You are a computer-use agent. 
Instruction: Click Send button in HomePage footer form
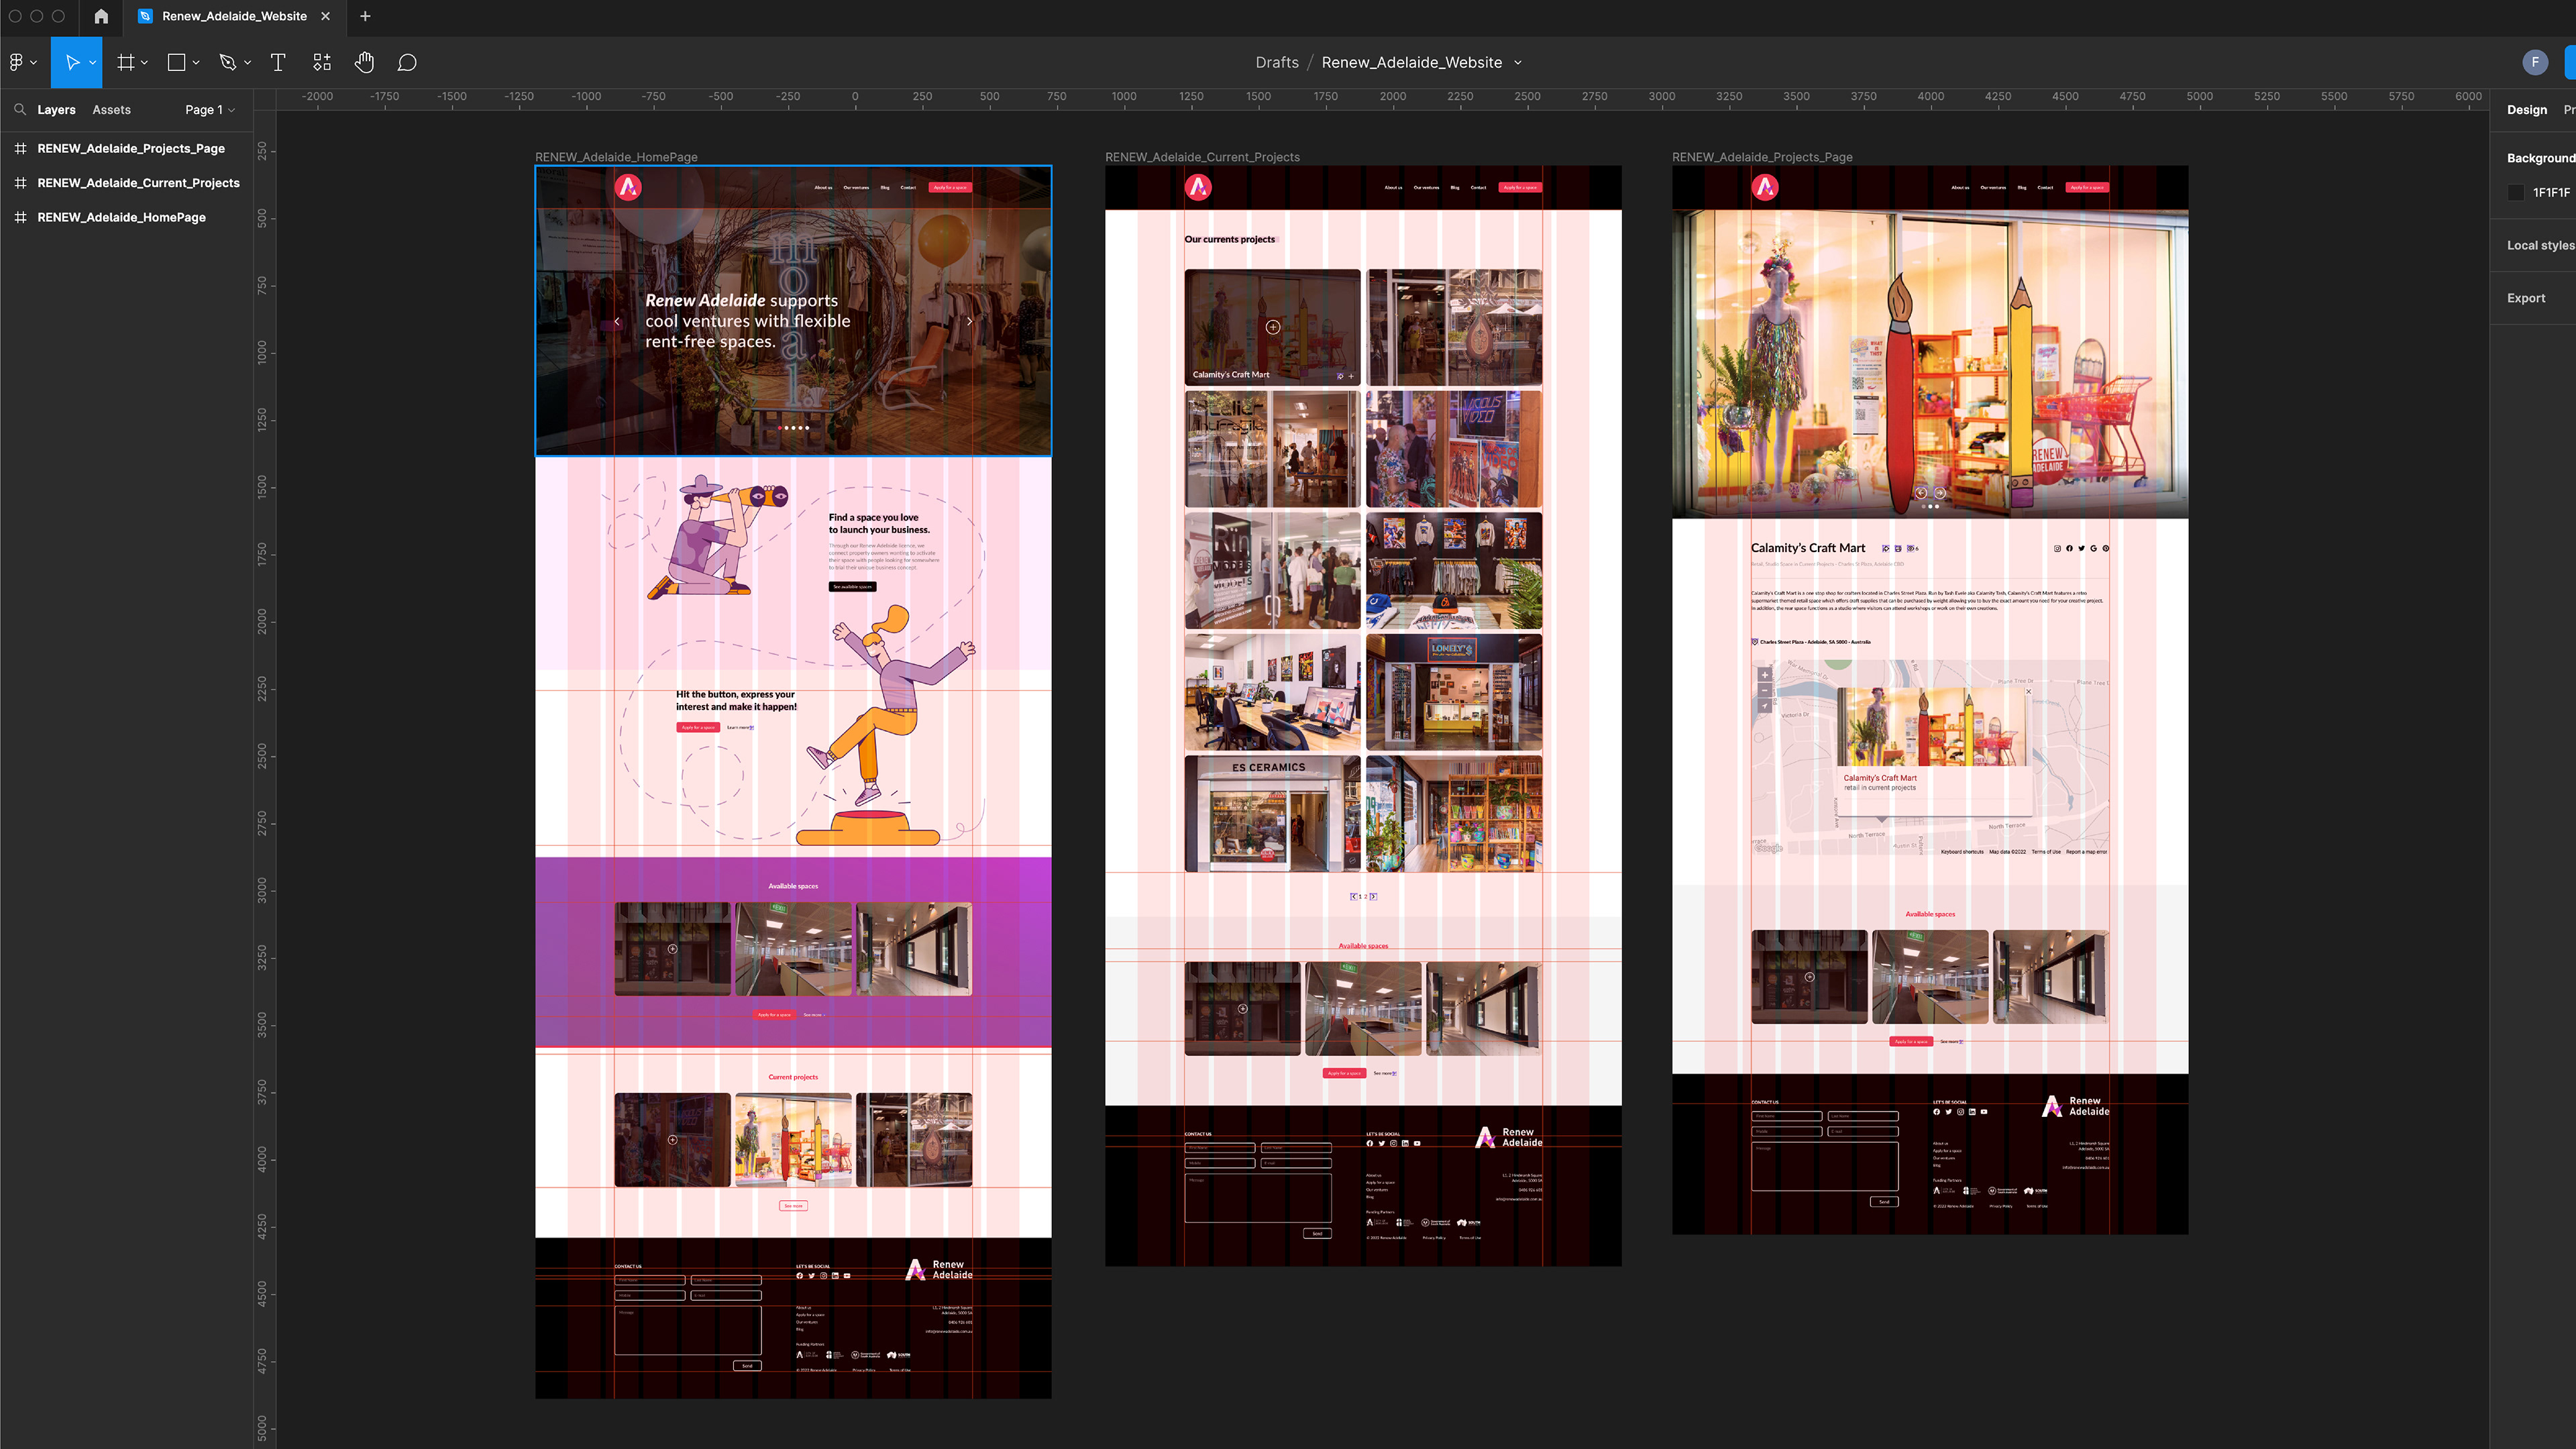point(746,1365)
